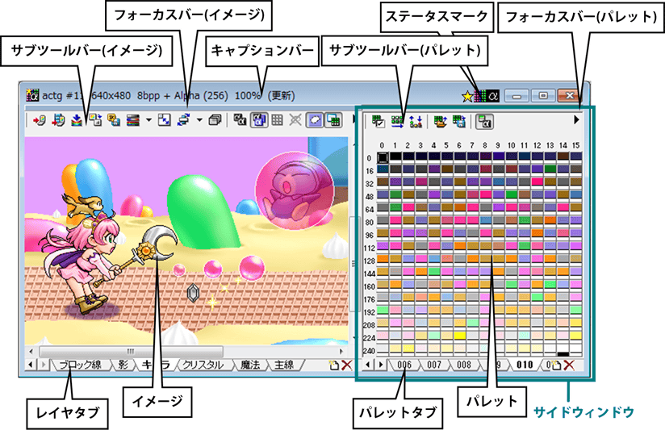
Task: Click the red X delete palette icon
Action: 569,365
